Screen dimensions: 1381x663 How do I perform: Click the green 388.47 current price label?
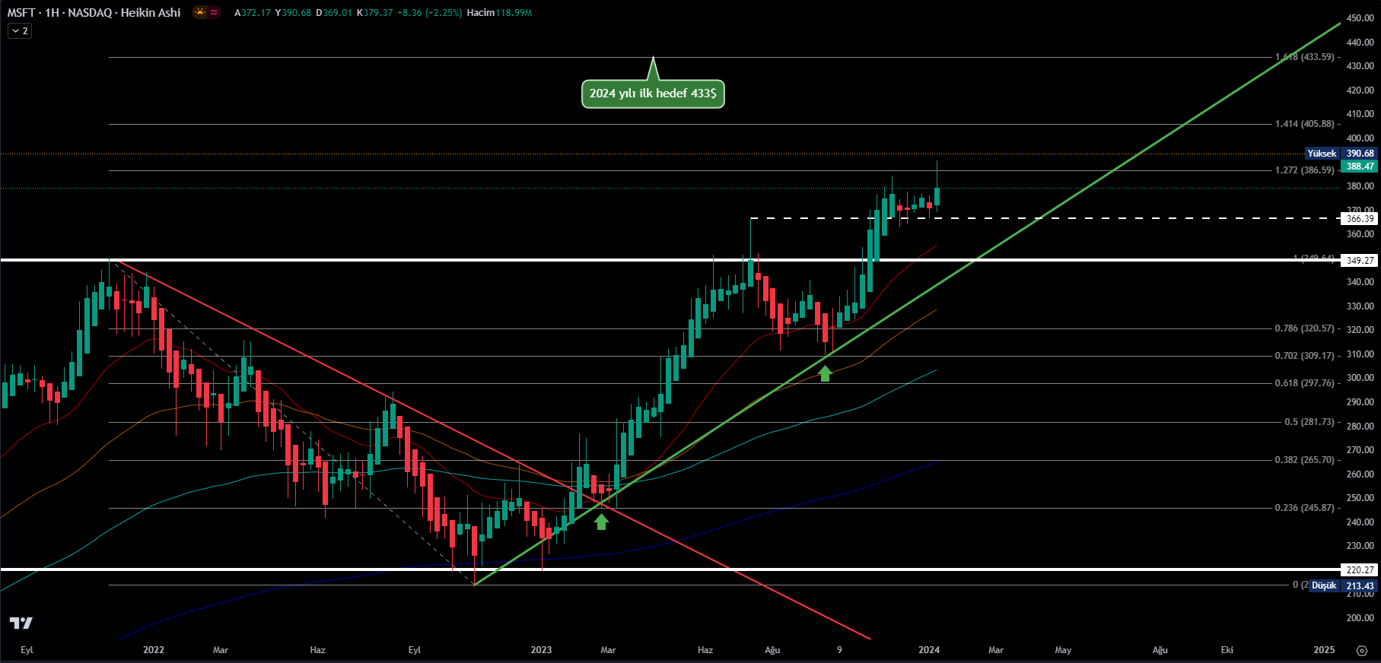[x=1360, y=167]
